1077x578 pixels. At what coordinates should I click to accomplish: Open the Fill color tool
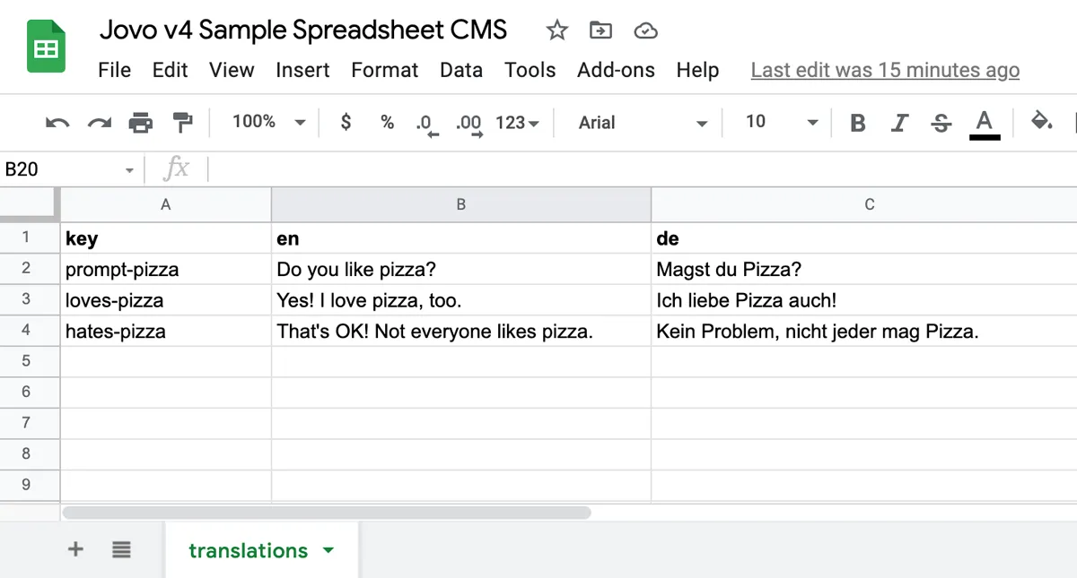(x=1041, y=123)
